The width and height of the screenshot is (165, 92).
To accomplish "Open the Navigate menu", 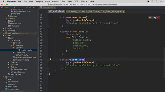I will point(39,2).
